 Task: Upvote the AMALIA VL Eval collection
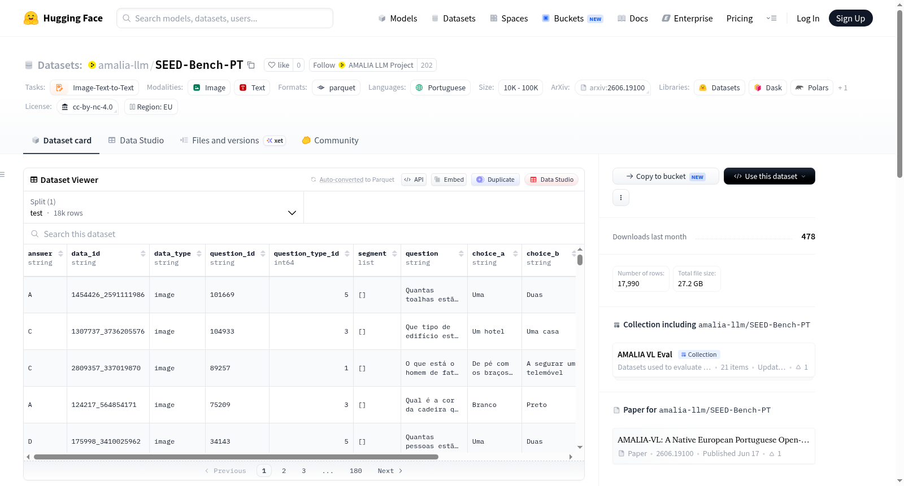(x=802, y=367)
